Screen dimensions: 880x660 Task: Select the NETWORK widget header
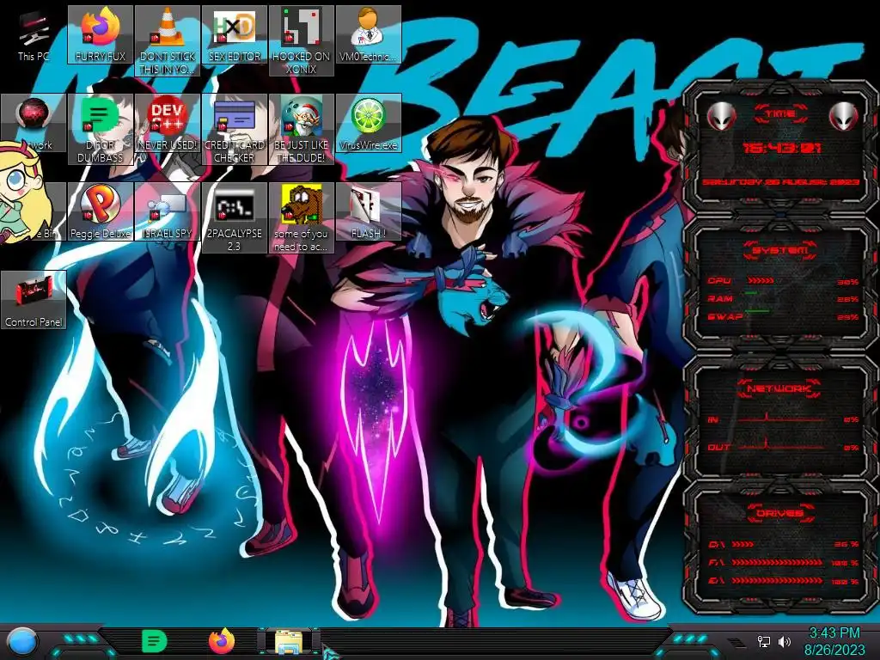pos(779,388)
